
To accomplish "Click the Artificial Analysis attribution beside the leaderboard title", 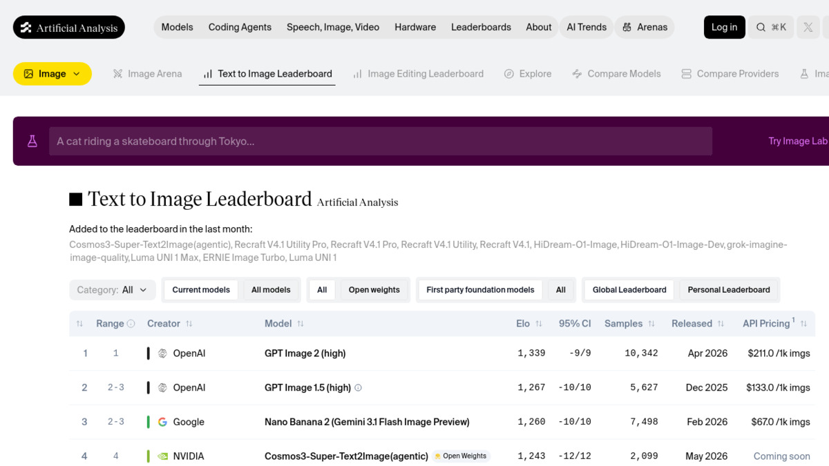I will [x=358, y=202].
